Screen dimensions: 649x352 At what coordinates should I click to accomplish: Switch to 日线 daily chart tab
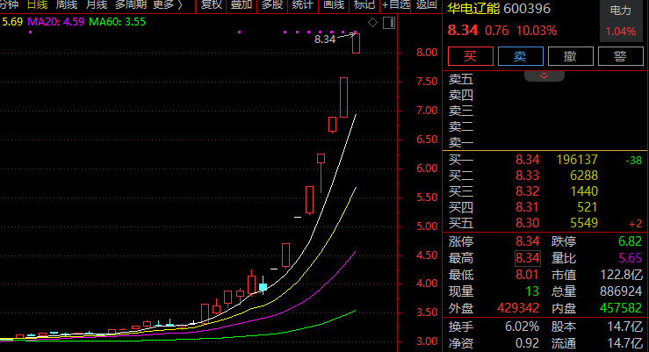point(37,5)
